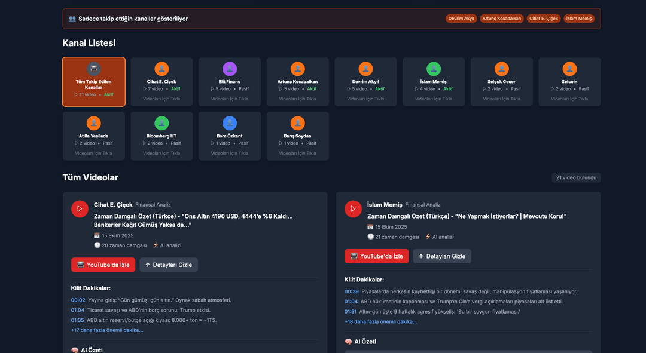The height and width of the screenshot is (353, 646).
Task: Click İslam Memiş green channel avatar
Action: [434, 69]
